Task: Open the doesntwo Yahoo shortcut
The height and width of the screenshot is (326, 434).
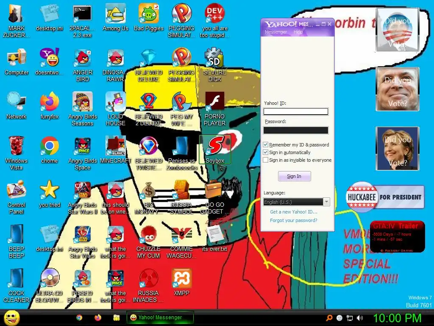Action: (50, 62)
